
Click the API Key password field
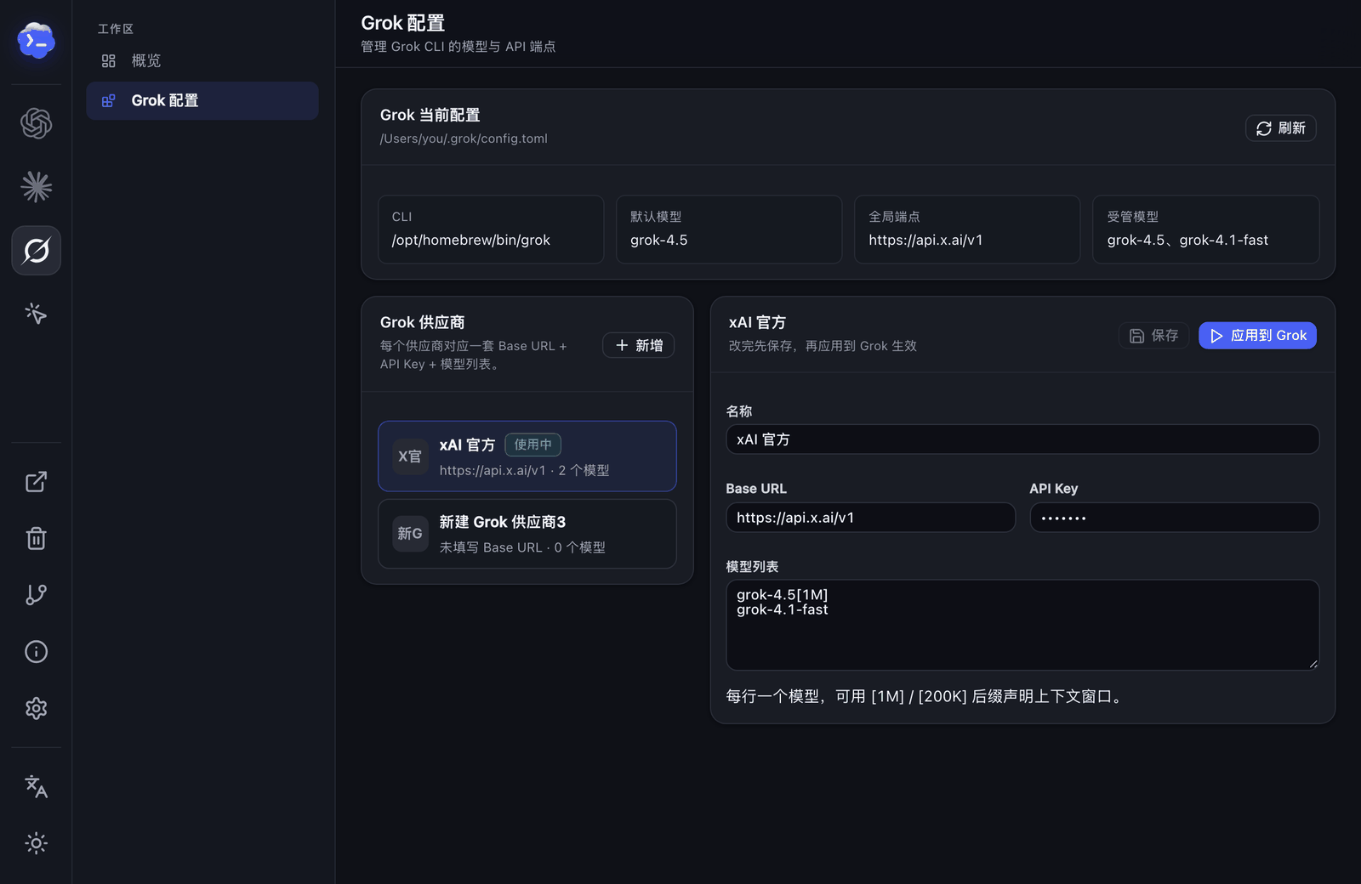pos(1175,518)
